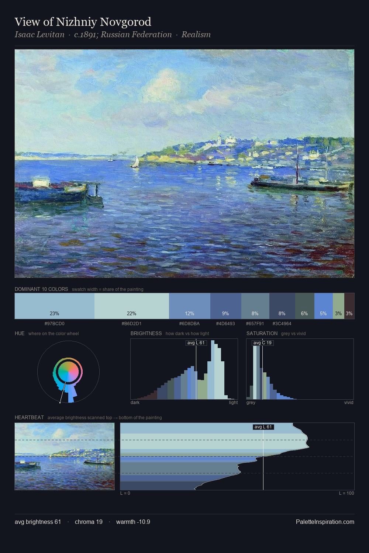Click the 'grey' axis label under Saturation
Image resolution: width=369 pixels, height=553 pixels.
click(x=251, y=403)
